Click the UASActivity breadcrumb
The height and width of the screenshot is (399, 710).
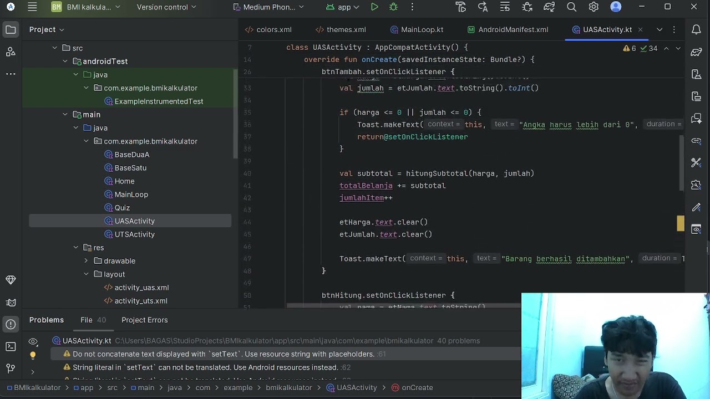click(x=352, y=387)
